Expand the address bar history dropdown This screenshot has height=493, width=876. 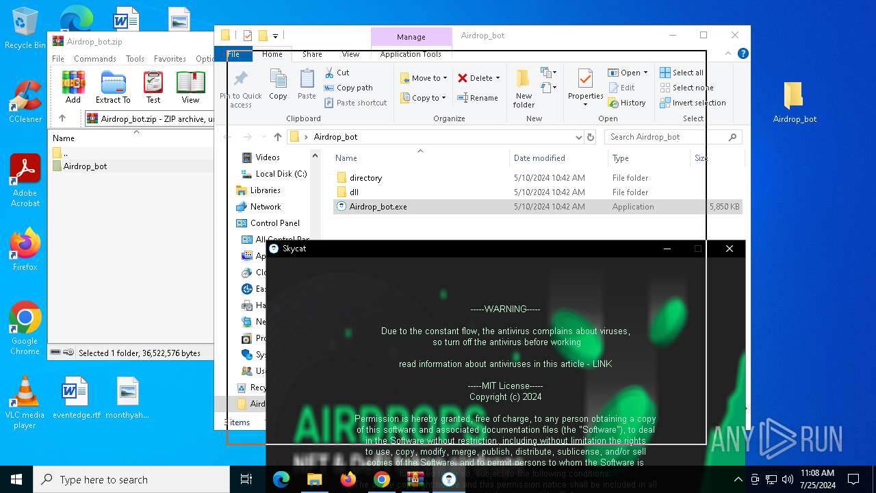[x=579, y=137]
